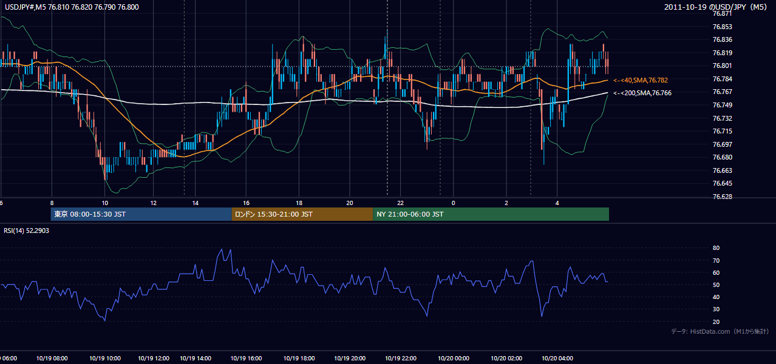Click hour label 8 under price chart
The width and height of the screenshot is (776, 364).
pyautogui.click(x=52, y=203)
